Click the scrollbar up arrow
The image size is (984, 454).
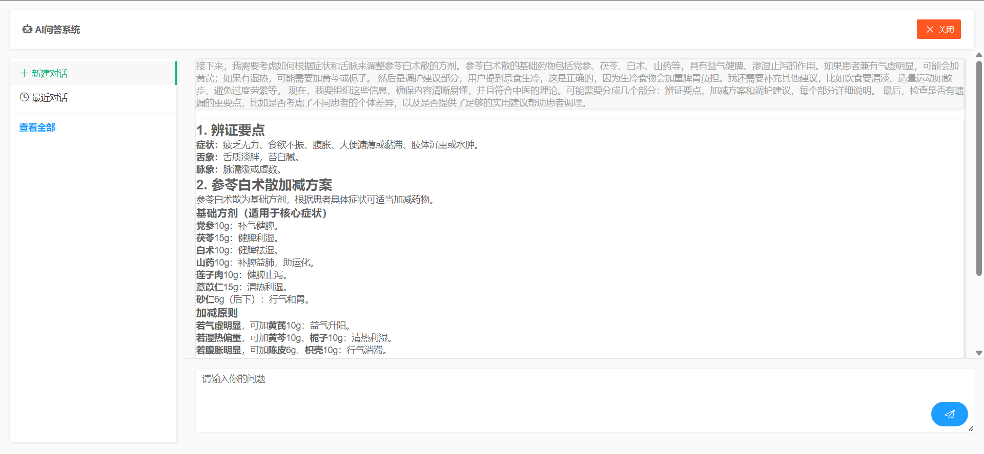pos(979,55)
